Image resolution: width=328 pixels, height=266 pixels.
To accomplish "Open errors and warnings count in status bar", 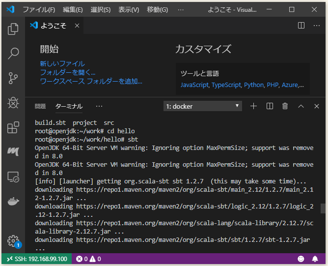I will 88,259.
